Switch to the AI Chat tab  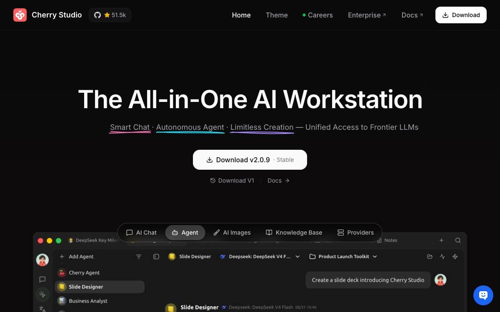tap(141, 233)
